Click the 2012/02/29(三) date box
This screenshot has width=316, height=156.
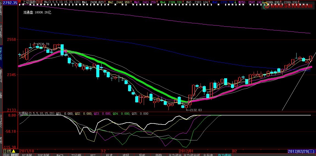click(x=301, y=151)
